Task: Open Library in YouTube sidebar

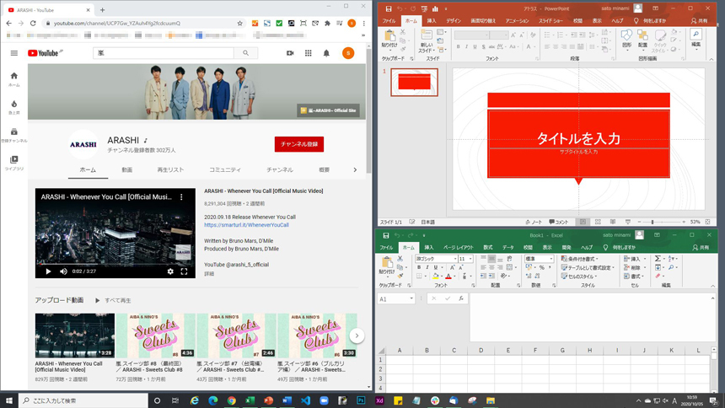Action: (x=13, y=163)
